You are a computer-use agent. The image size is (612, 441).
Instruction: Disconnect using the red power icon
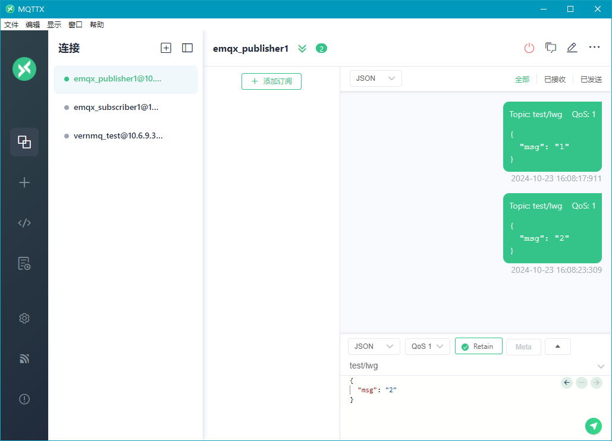[529, 48]
